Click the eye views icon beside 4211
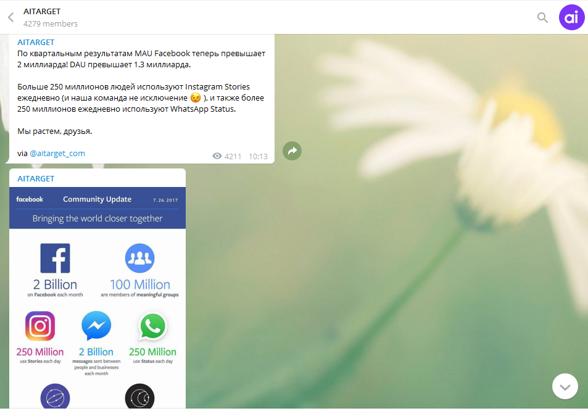The width and height of the screenshot is (588, 411). coord(217,157)
